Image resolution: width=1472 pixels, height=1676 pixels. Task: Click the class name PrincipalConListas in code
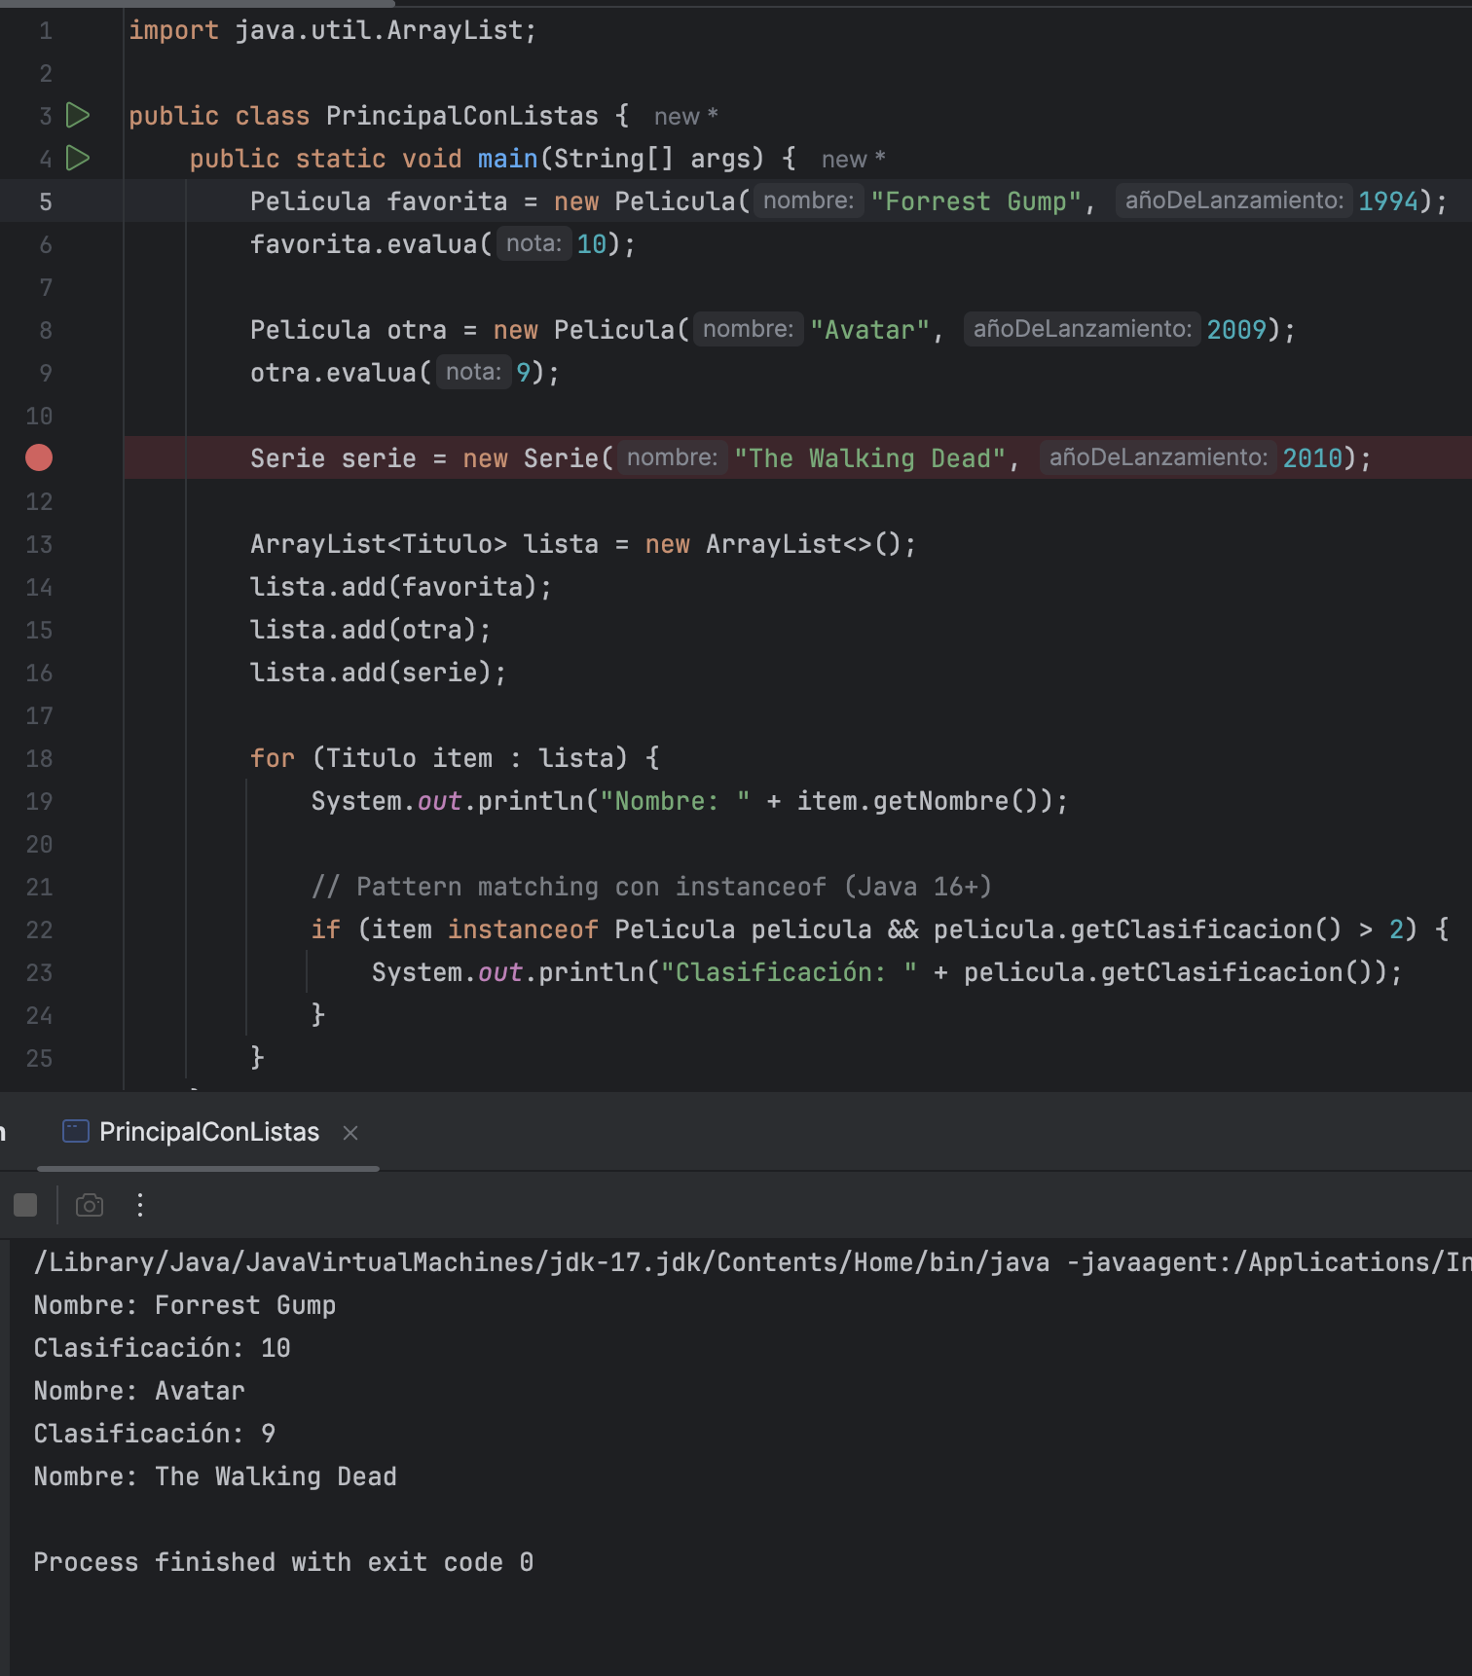tap(462, 116)
